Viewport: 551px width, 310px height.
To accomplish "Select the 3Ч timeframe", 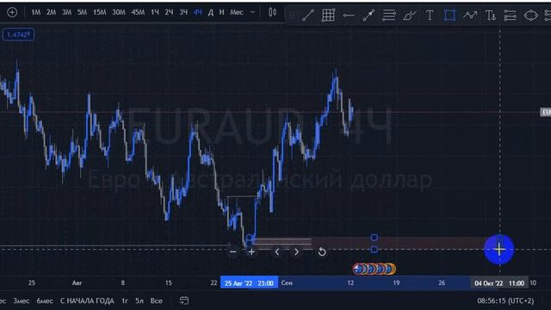I will coord(183,13).
